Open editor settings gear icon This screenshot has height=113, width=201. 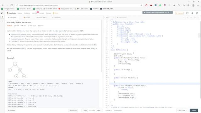tap(195, 18)
